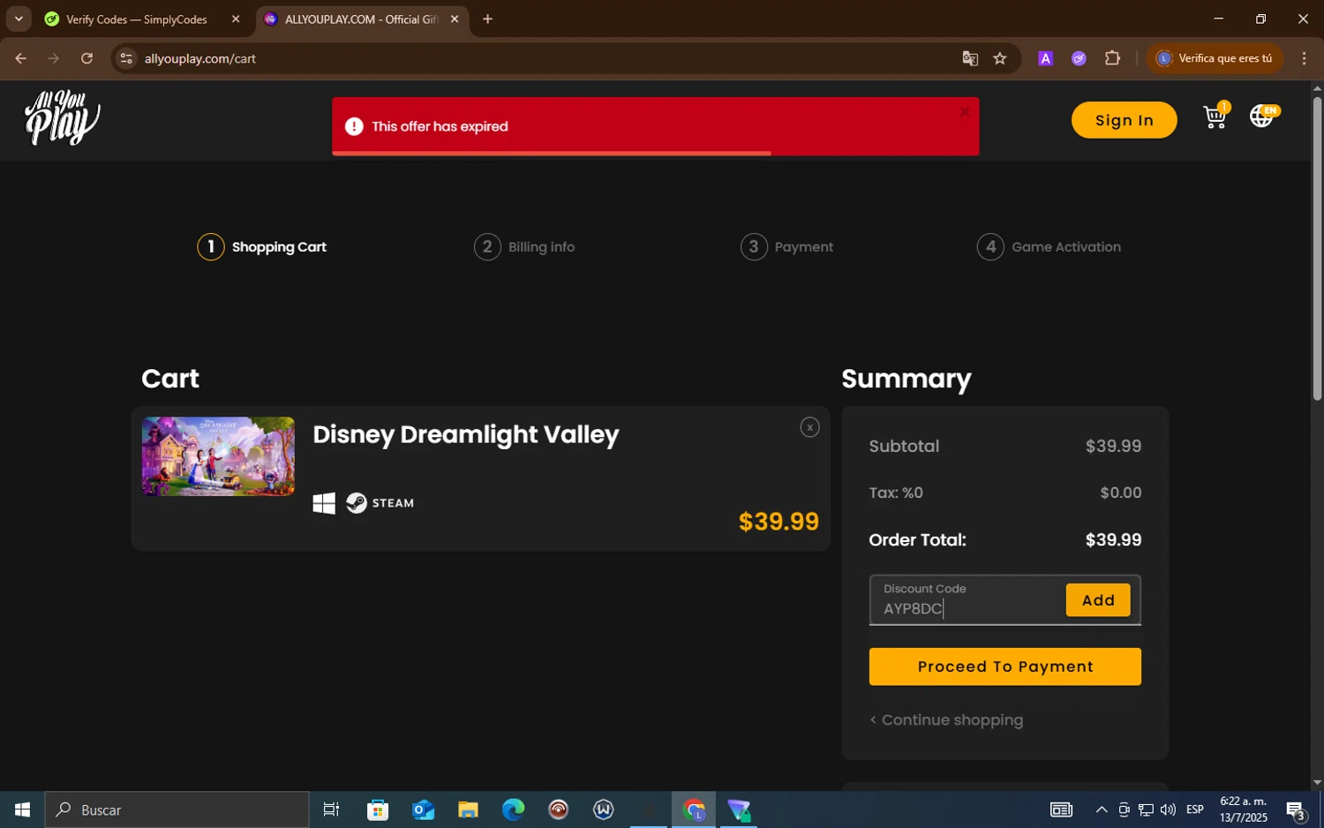Switch to Chrome on the taskbar
This screenshot has width=1324, height=828.
pyautogui.click(x=694, y=809)
